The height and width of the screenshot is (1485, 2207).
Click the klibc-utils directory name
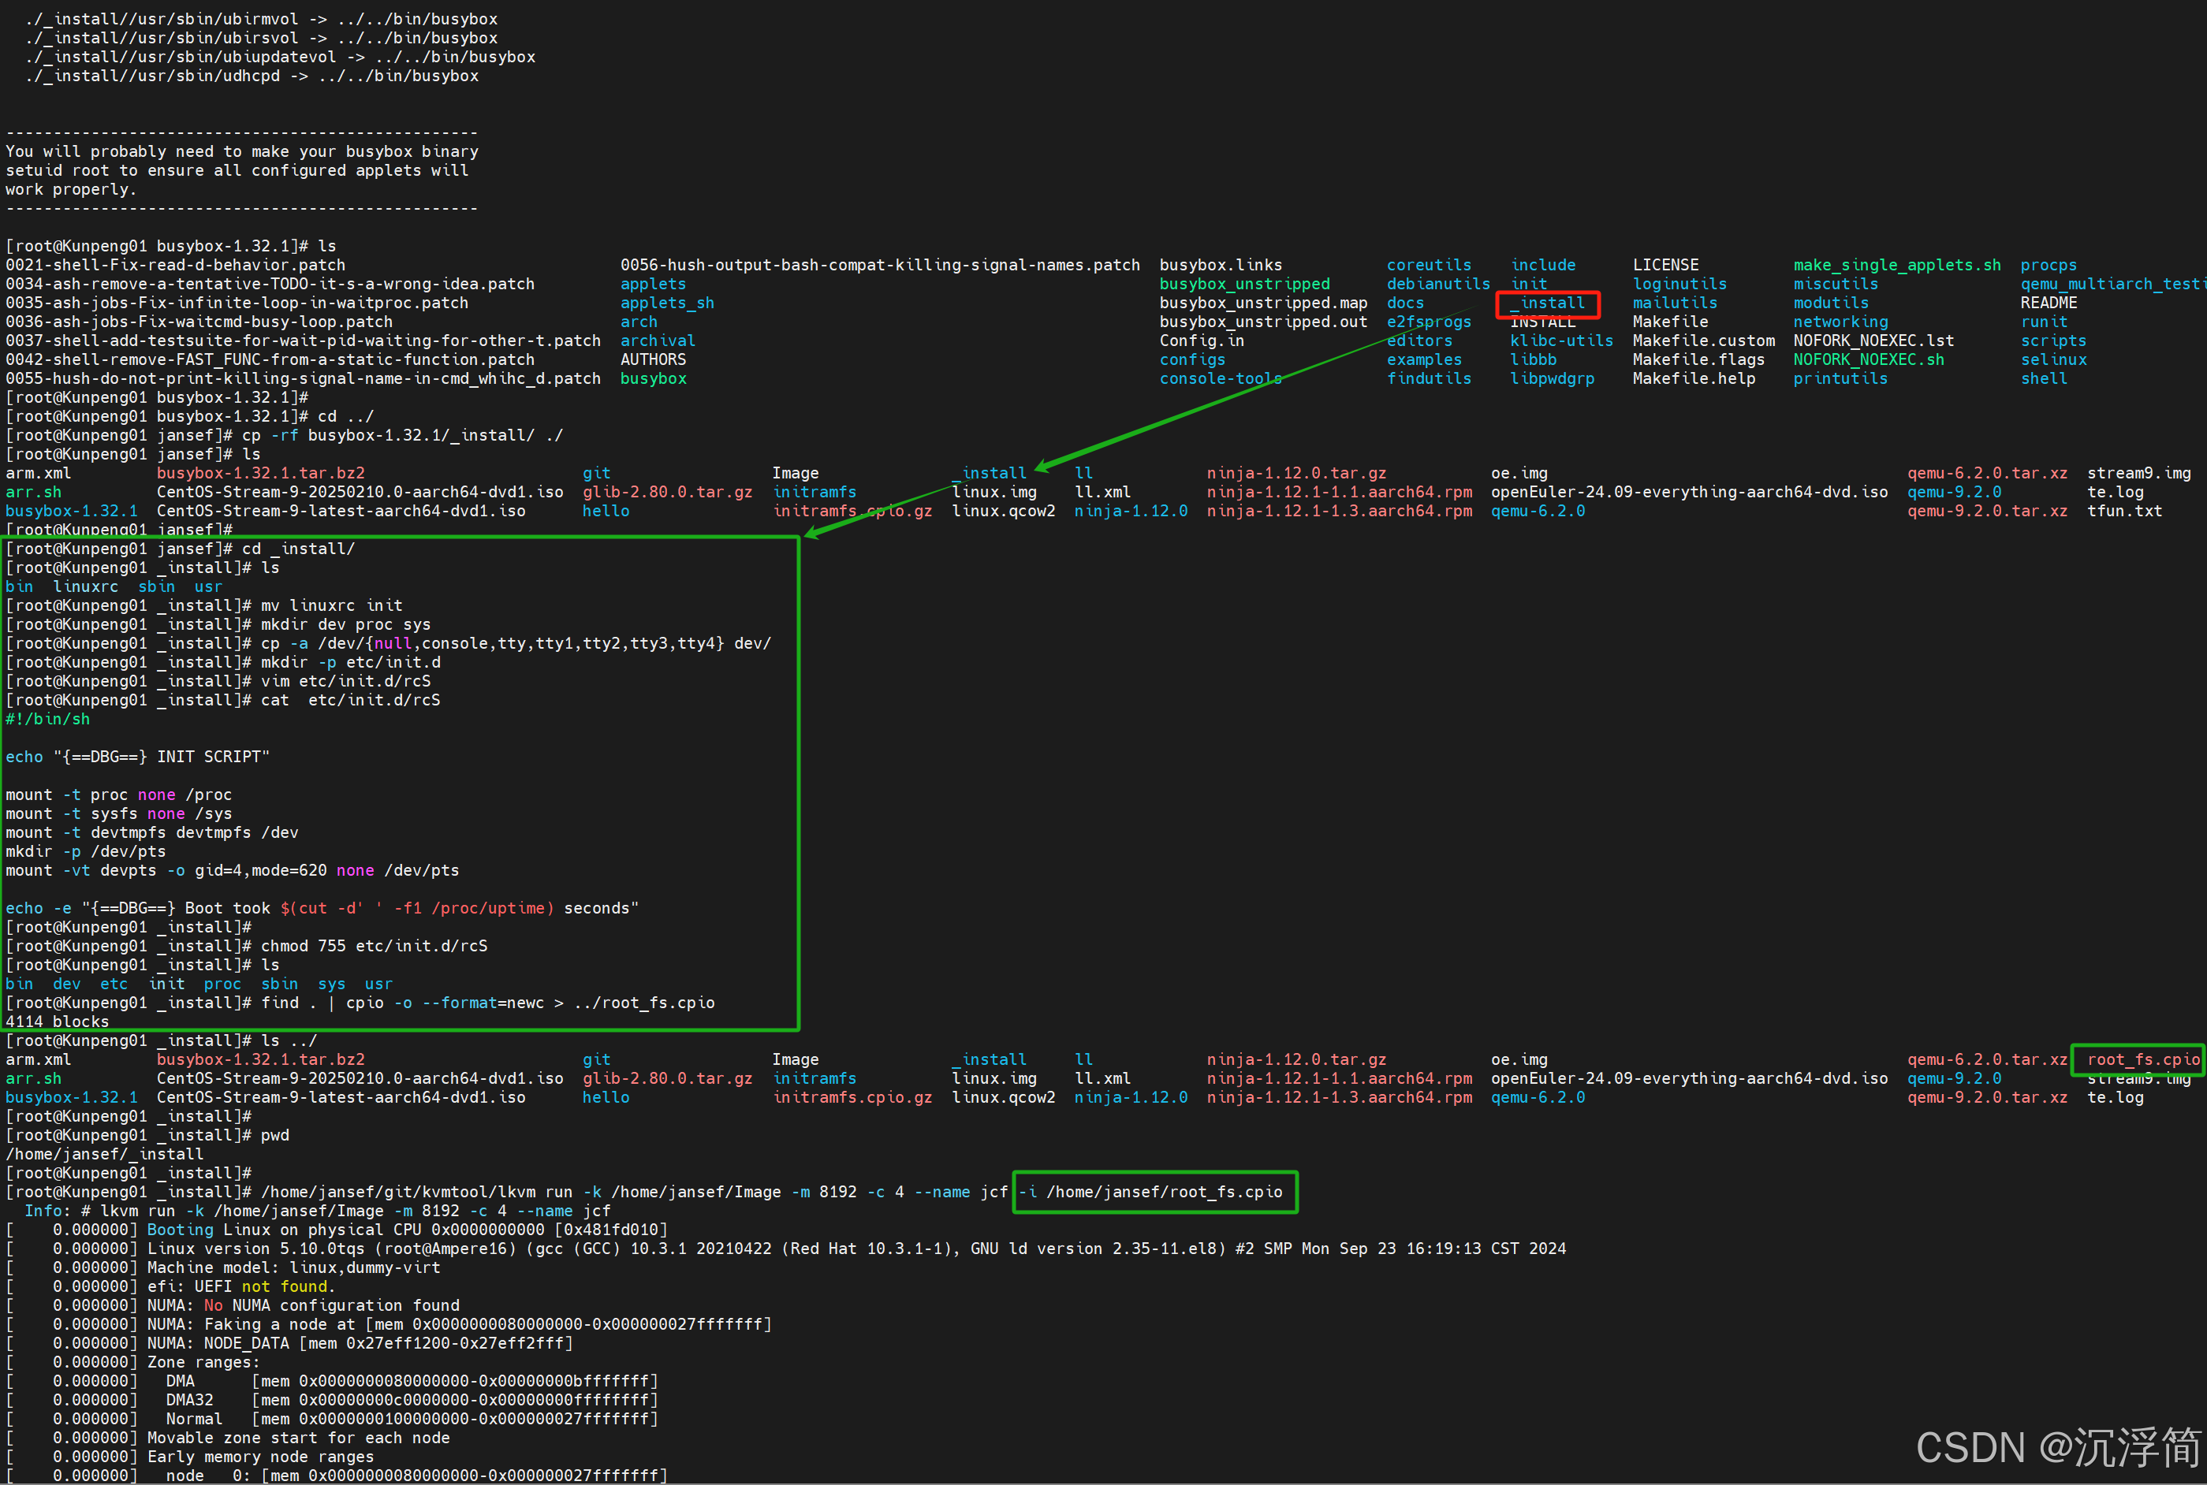coord(1561,341)
